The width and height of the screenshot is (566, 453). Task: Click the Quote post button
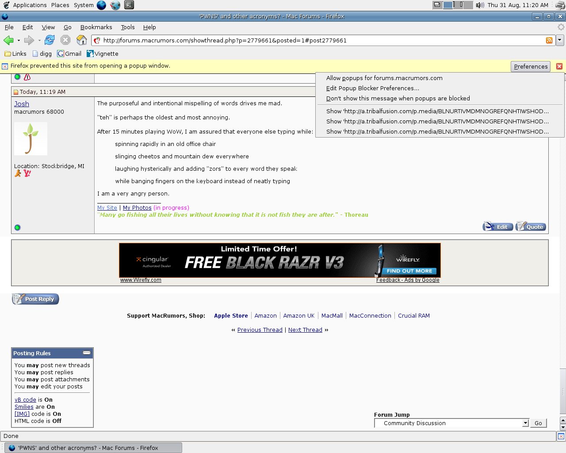(531, 226)
